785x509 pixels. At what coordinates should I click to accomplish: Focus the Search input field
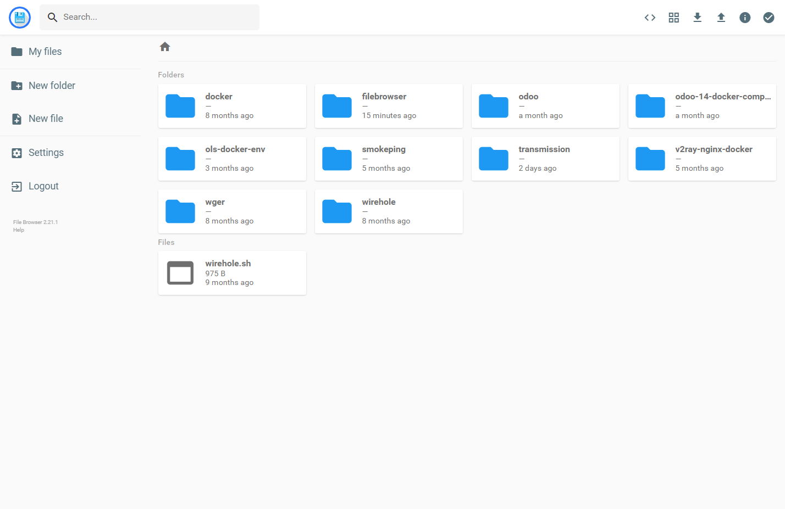click(x=150, y=17)
